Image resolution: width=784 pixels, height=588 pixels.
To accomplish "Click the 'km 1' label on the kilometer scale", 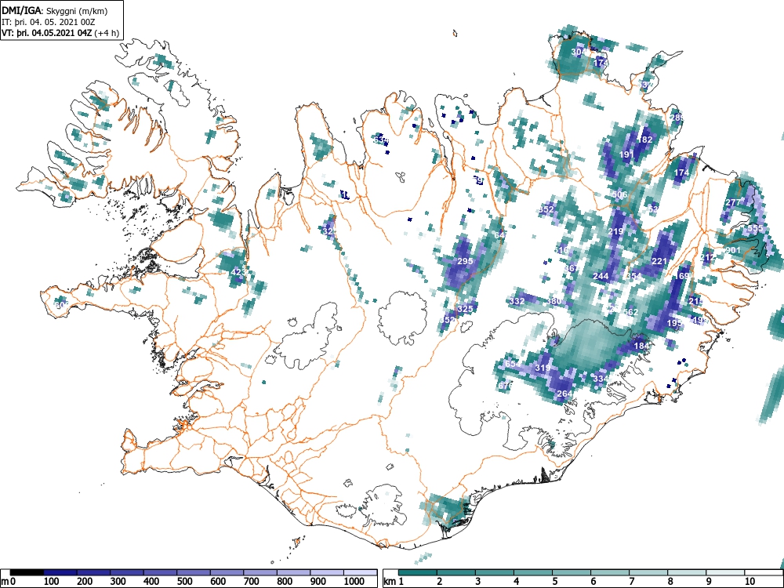I will (x=394, y=582).
